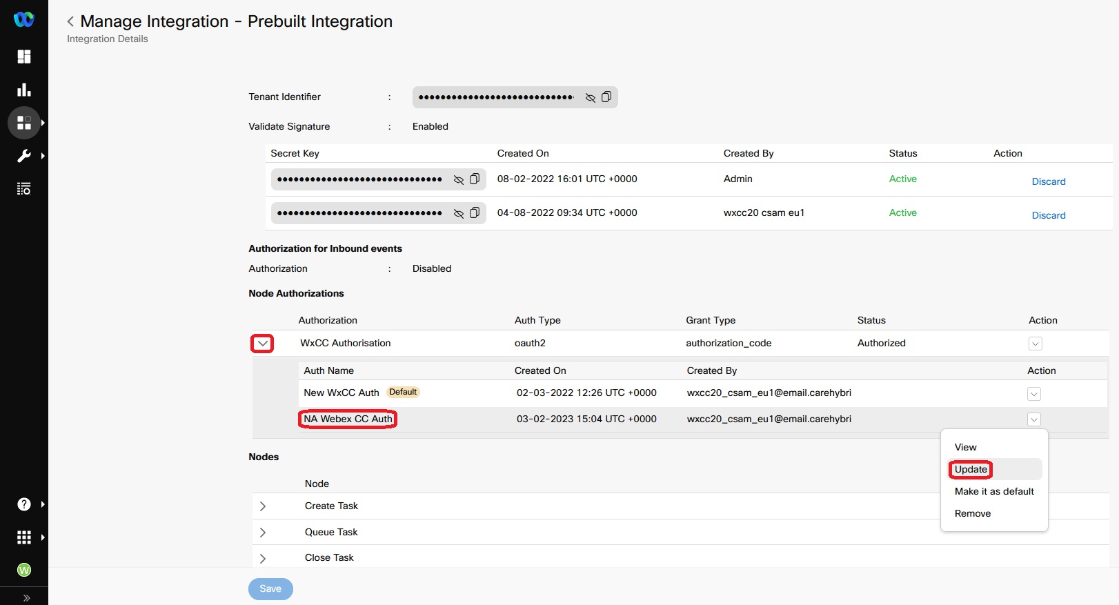Copy the secret key created by wxcc20 csam eu1
Screen dimensions: 1119x605
475,213
